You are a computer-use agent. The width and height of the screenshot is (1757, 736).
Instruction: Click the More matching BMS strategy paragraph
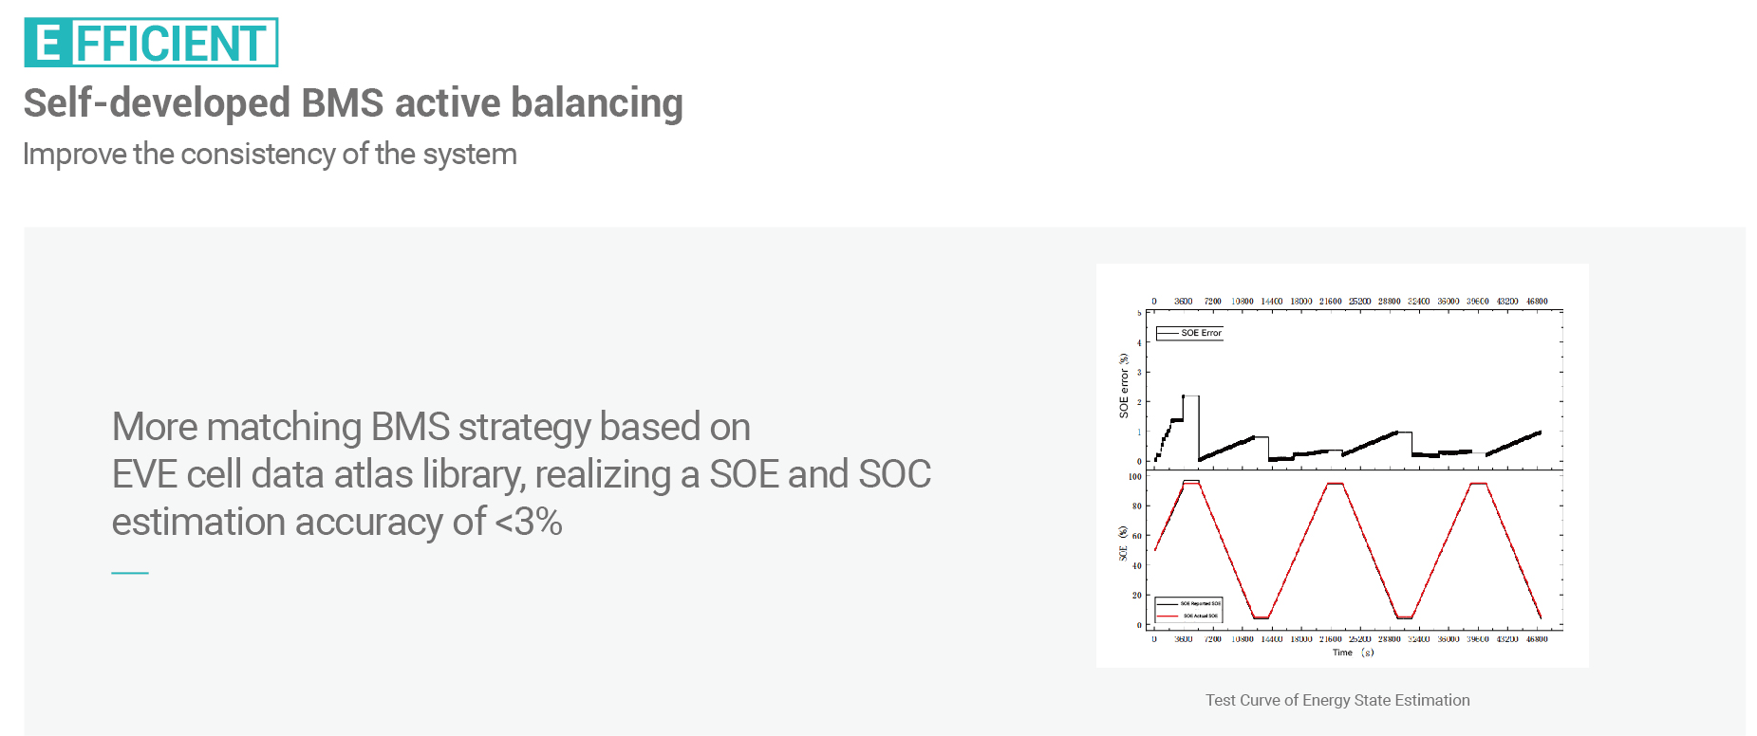[521, 474]
